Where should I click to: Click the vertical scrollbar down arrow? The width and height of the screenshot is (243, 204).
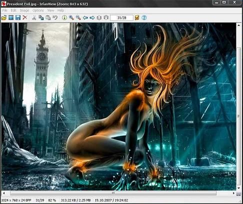[238, 188]
